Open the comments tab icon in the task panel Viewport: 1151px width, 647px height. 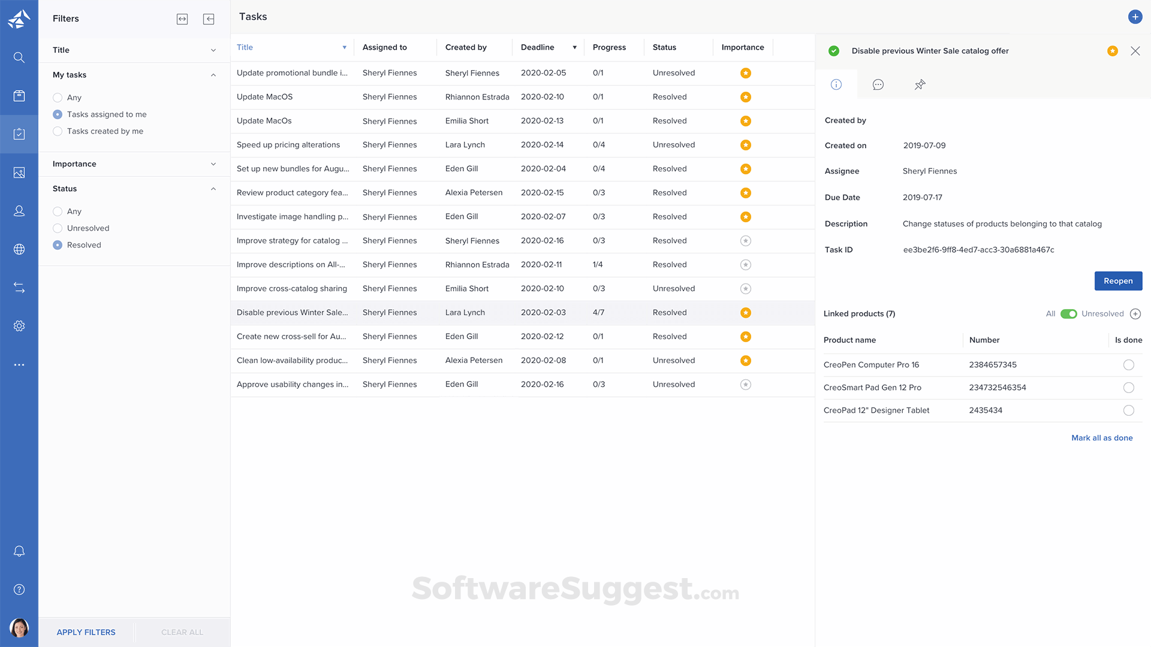click(x=878, y=84)
